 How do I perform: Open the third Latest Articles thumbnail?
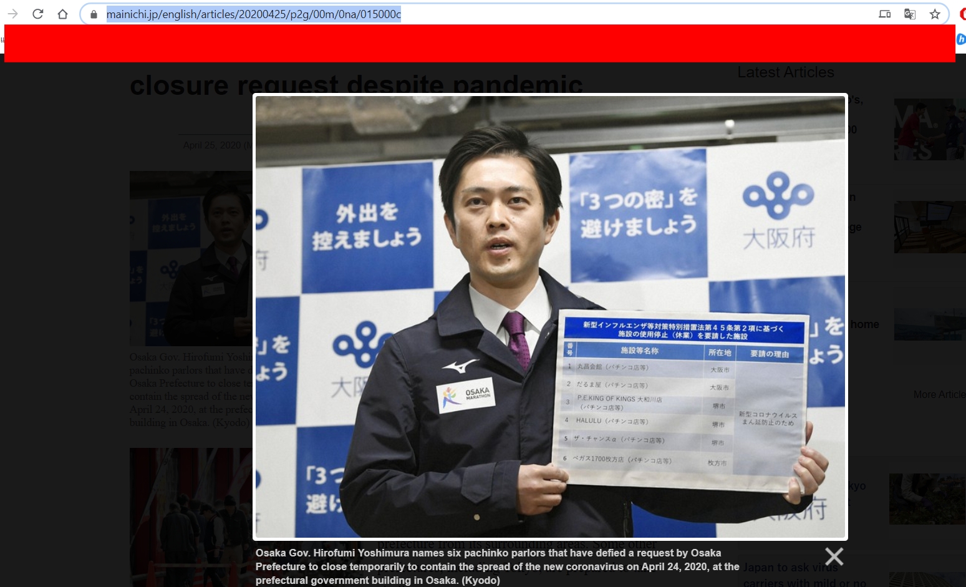point(929,324)
